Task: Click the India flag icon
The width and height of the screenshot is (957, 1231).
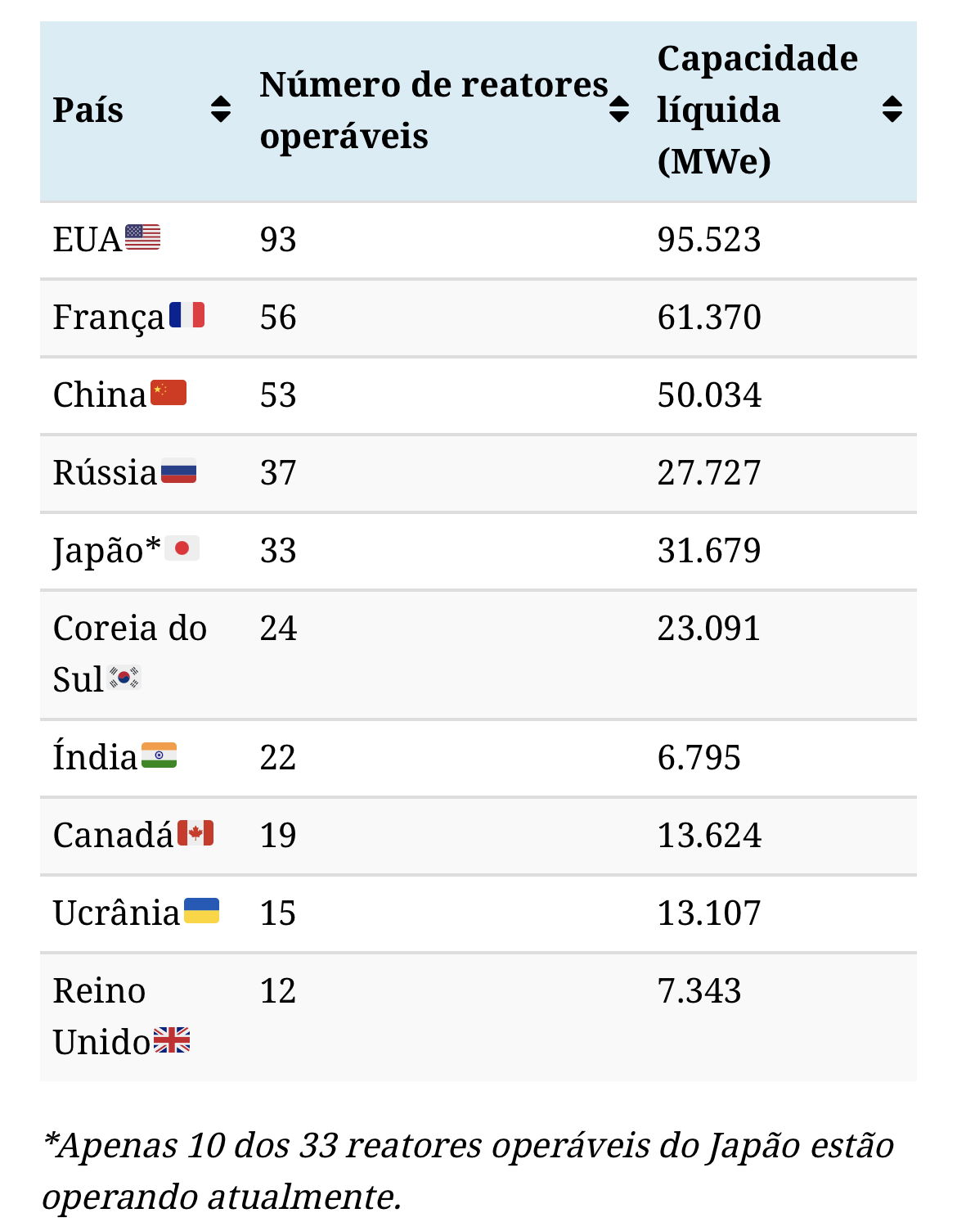Action: pos(159,755)
